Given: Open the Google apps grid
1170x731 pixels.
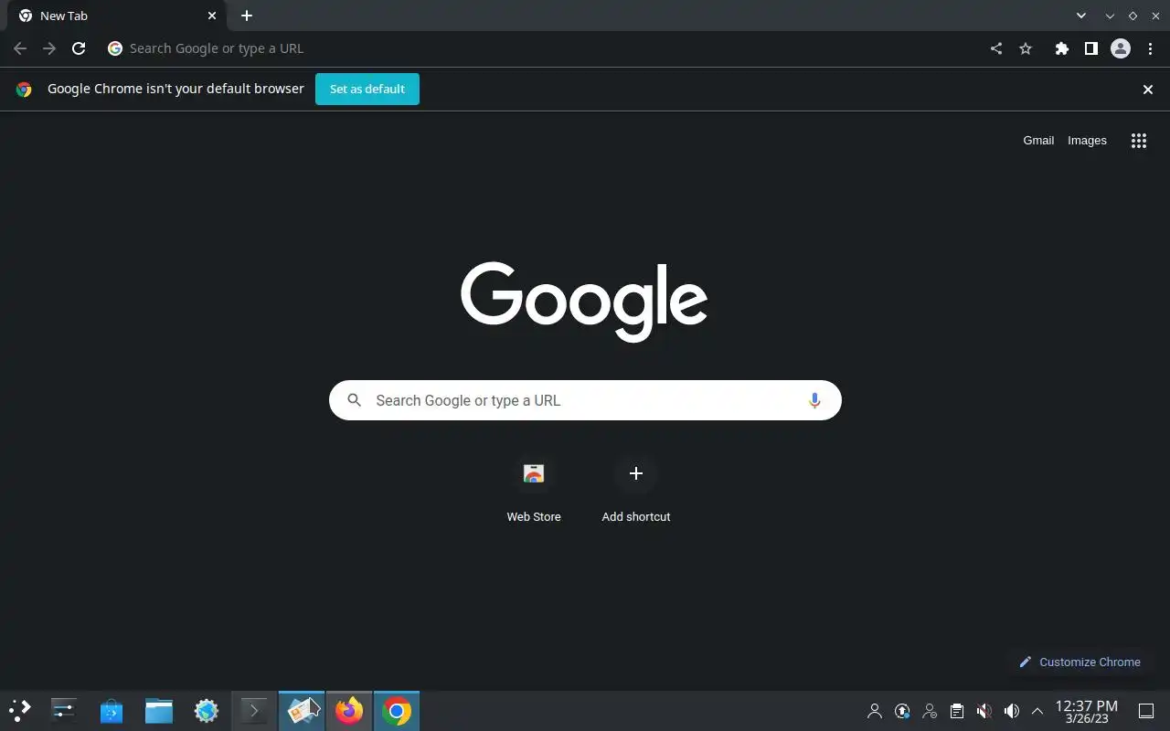Looking at the screenshot, I should 1139,141.
